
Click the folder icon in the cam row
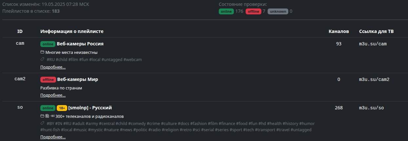[x=42, y=52]
